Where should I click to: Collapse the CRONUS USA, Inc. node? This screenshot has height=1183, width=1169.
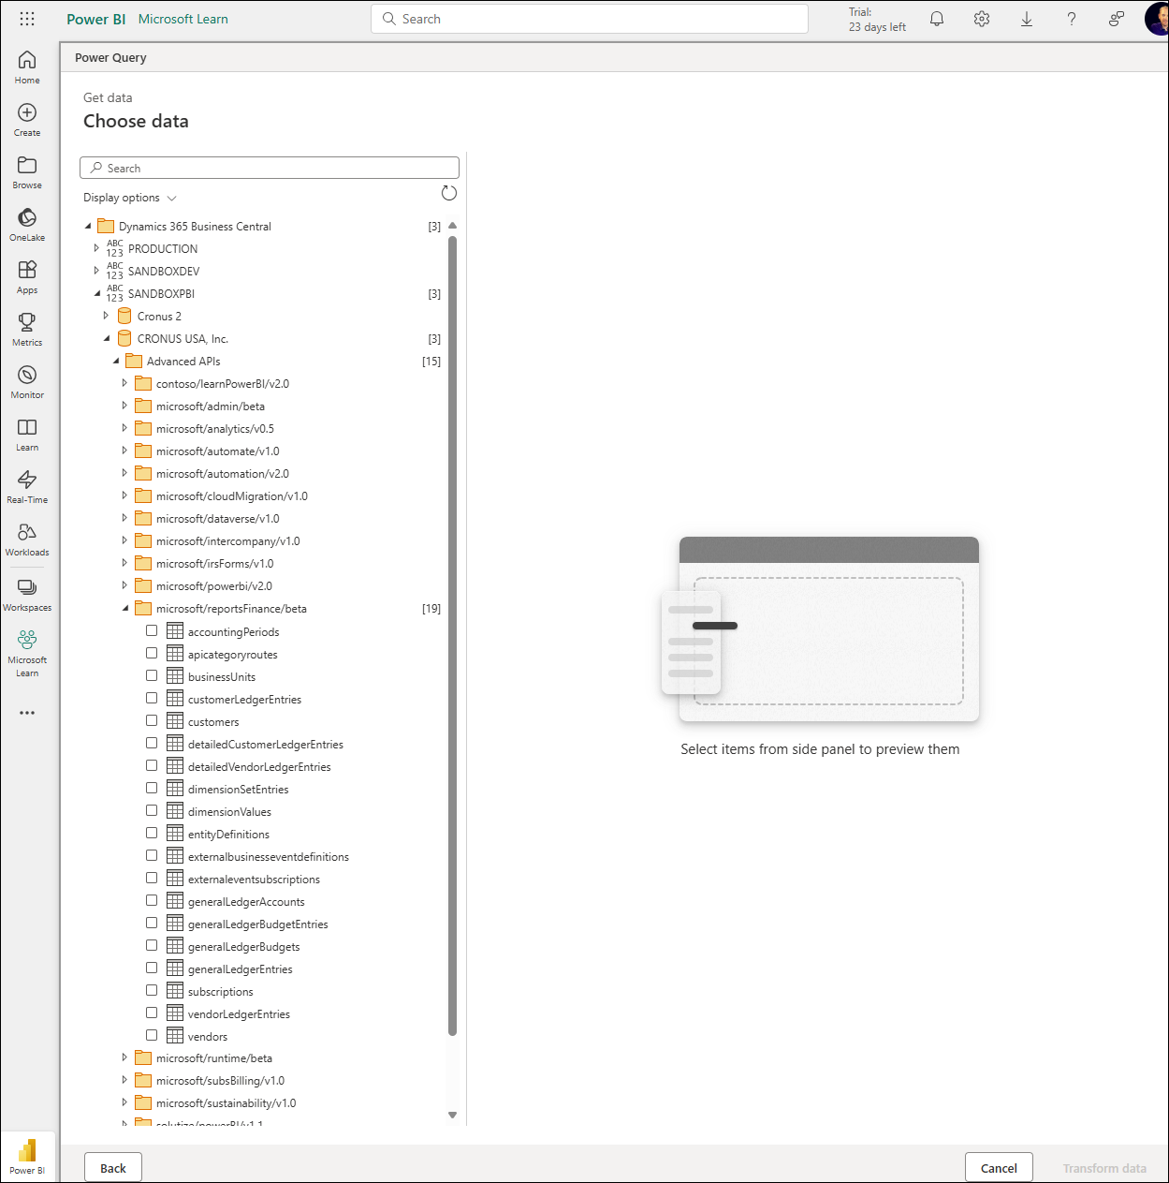106,338
